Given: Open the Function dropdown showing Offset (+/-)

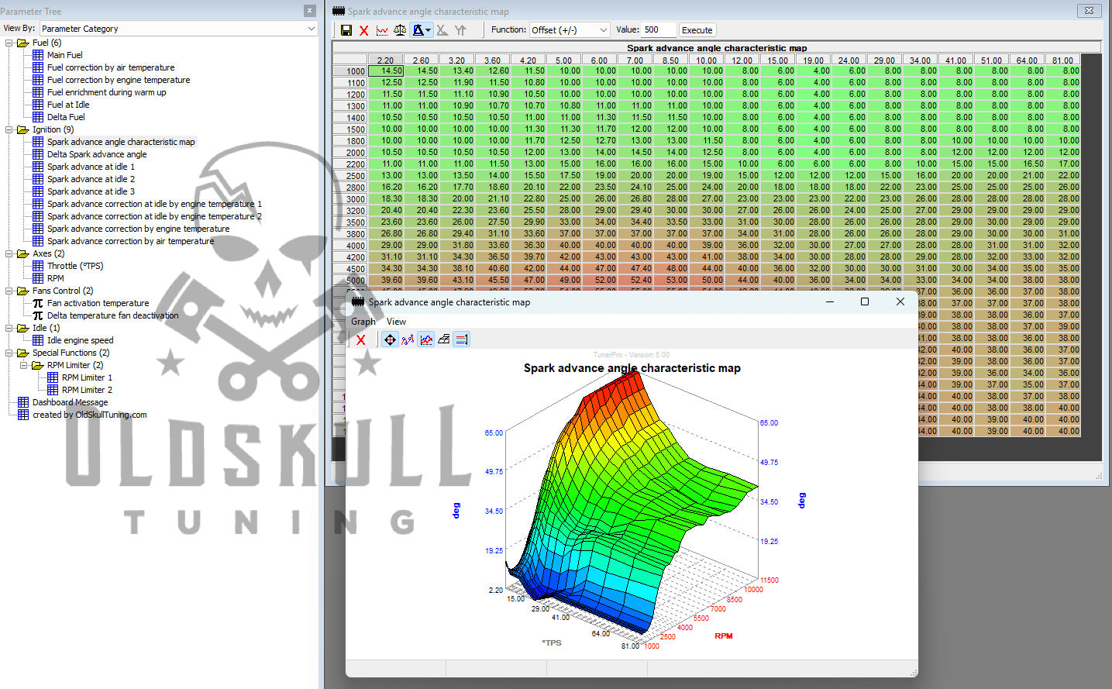Looking at the screenshot, I should pos(570,30).
